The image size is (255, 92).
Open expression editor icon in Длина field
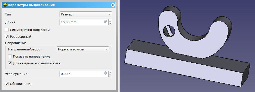click(105, 21)
